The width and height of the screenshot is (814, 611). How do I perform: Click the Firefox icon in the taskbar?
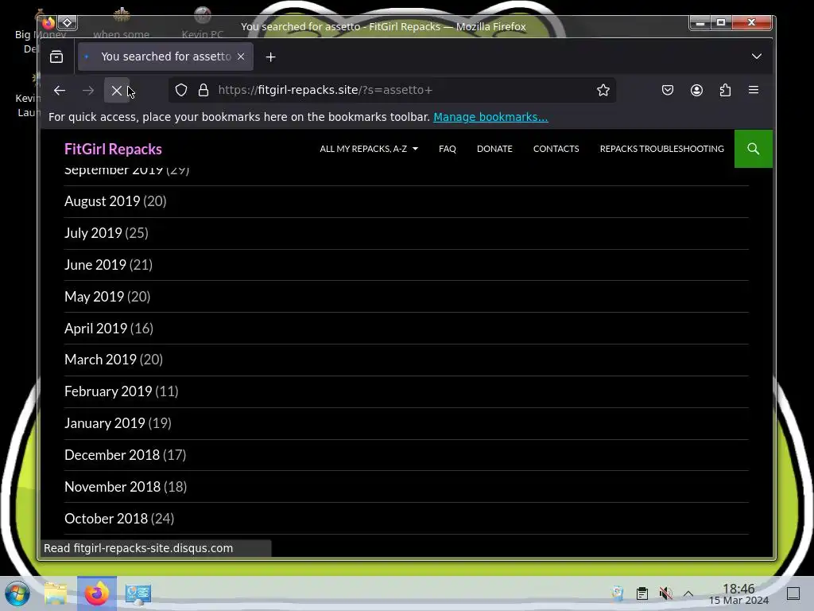97,593
